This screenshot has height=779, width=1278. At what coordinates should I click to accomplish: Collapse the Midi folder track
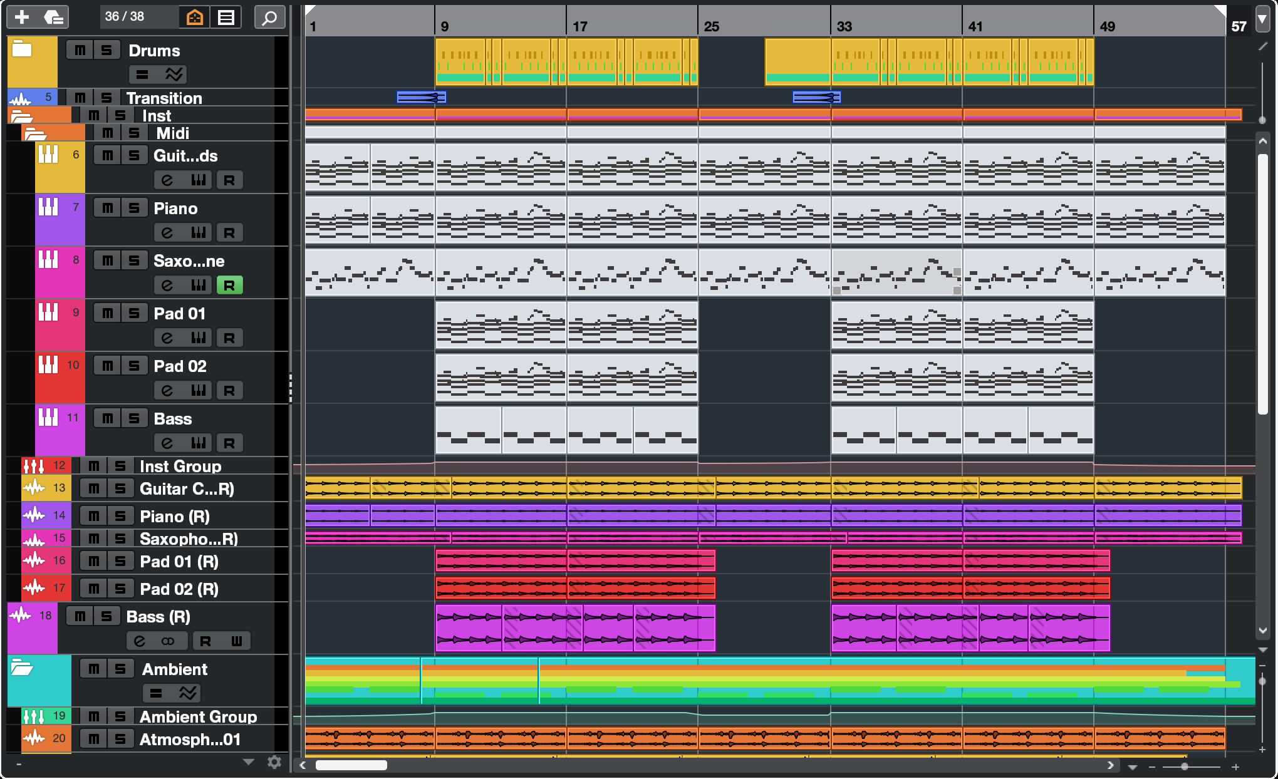pyautogui.click(x=36, y=133)
